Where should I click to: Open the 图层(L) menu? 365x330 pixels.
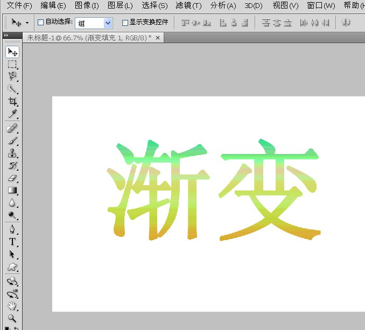pyautogui.click(x=120, y=5)
